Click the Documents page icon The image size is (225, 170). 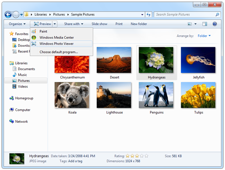point(14,69)
